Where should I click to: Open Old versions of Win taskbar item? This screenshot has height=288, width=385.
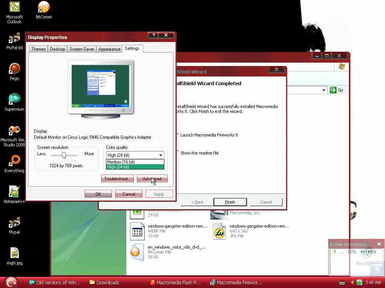point(55,282)
